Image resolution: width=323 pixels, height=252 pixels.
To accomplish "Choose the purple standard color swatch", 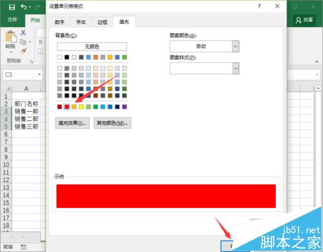I will coord(125,107).
